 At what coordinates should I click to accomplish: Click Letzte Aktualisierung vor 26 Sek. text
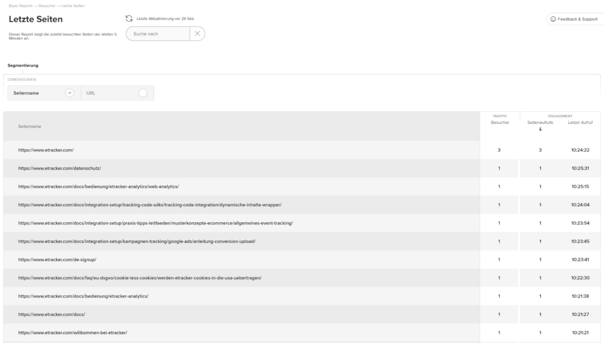[x=166, y=18]
